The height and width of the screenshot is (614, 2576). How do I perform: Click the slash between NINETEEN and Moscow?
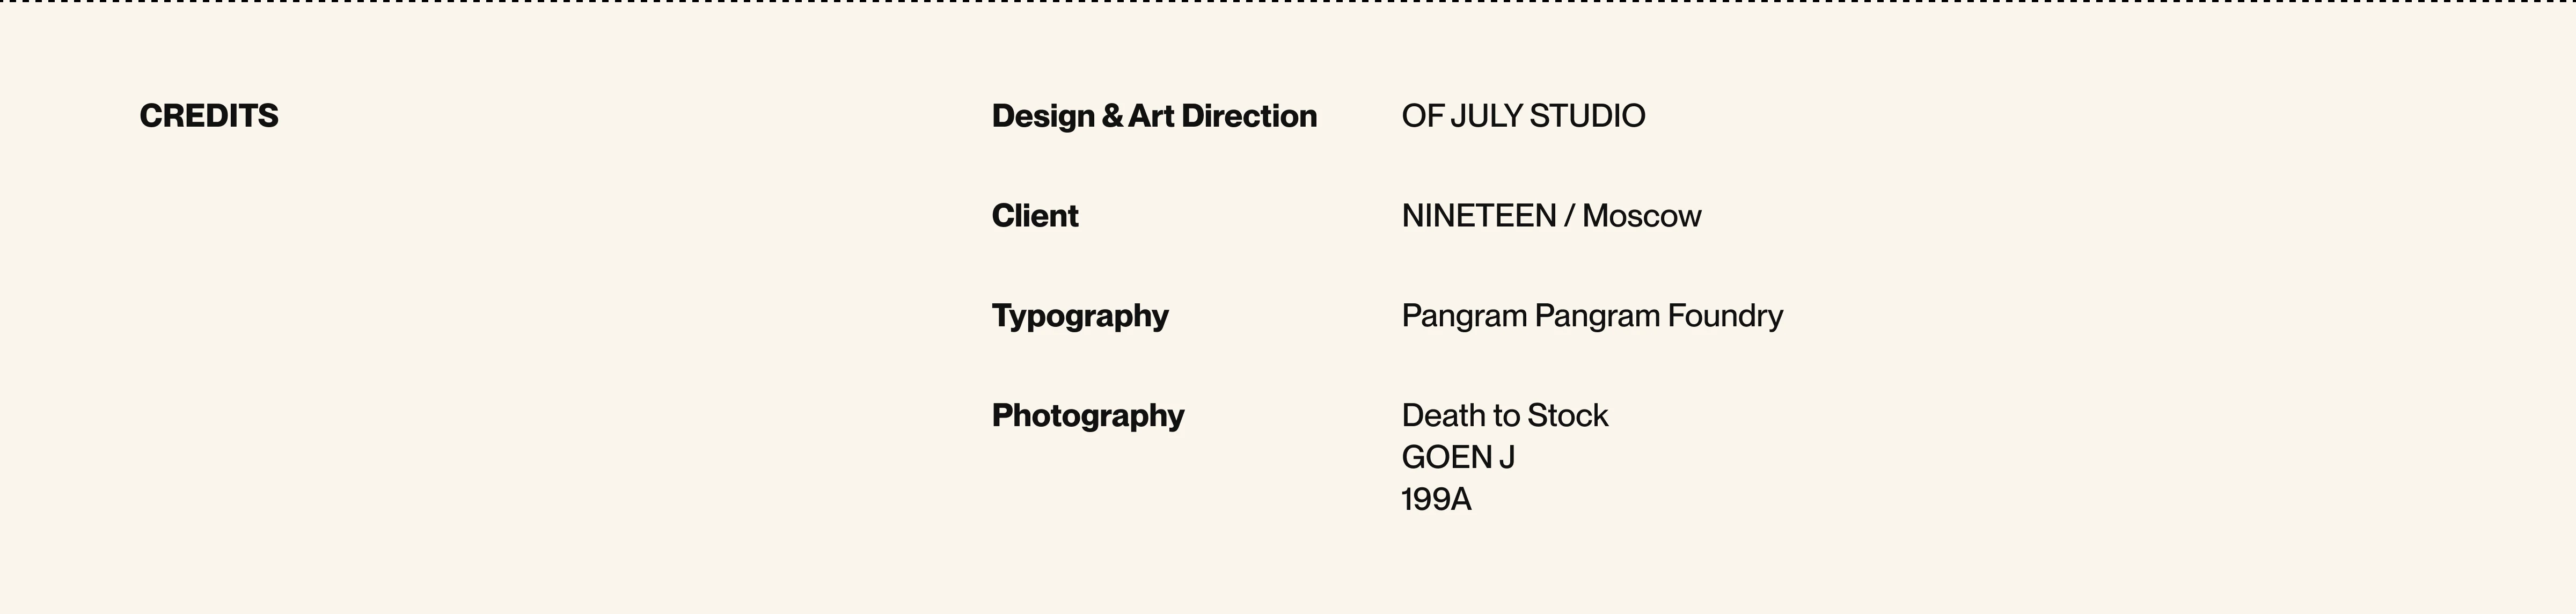1569,216
